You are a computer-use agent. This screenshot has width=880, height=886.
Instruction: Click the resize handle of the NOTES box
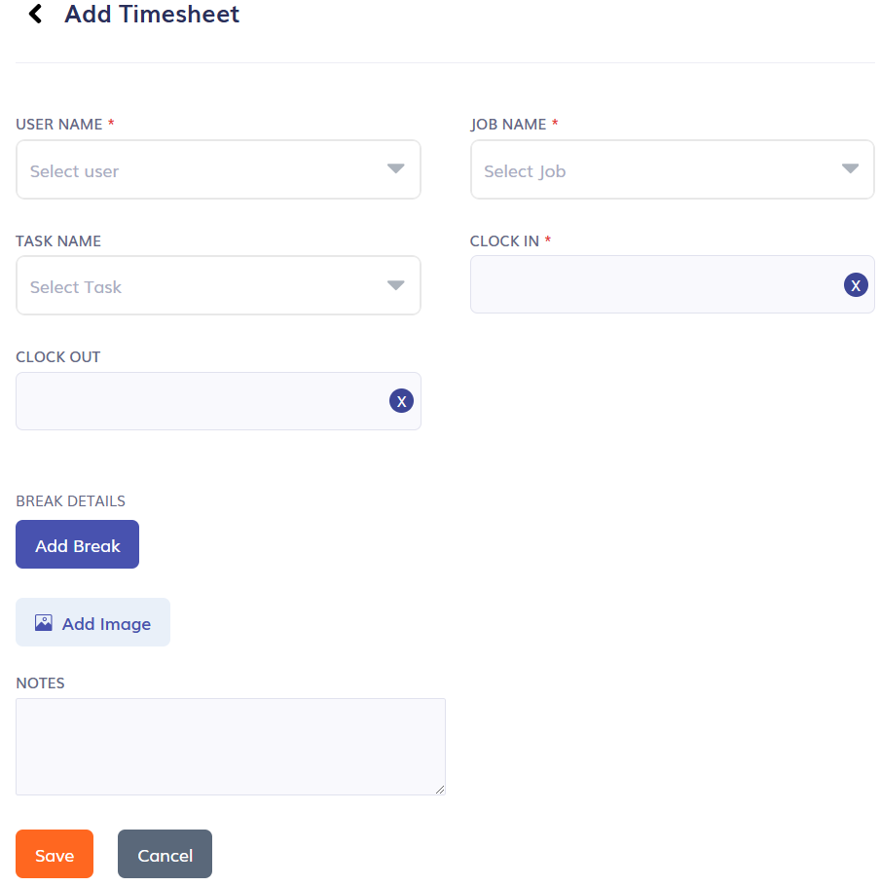[x=441, y=789]
